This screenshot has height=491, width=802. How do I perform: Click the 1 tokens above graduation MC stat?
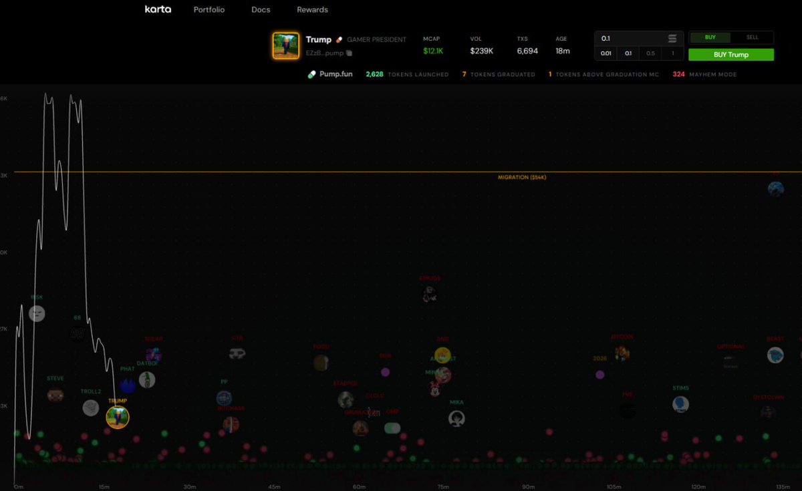(604, 74)
